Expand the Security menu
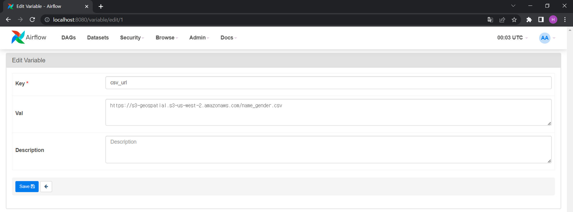 pyautogui.click(x=132, y=38)
